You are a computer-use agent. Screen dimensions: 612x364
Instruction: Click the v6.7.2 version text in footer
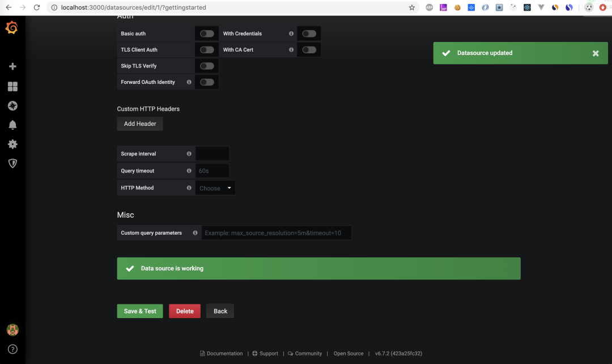click(398, 353)
